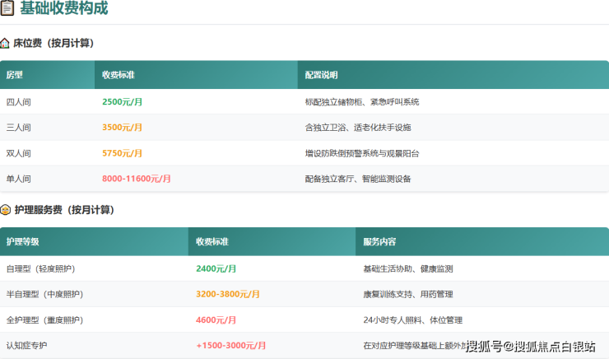Click the 认知症专护 row label
Image resolution: width=609 pixels, height=359 pixels.
[x=26, y=345]
